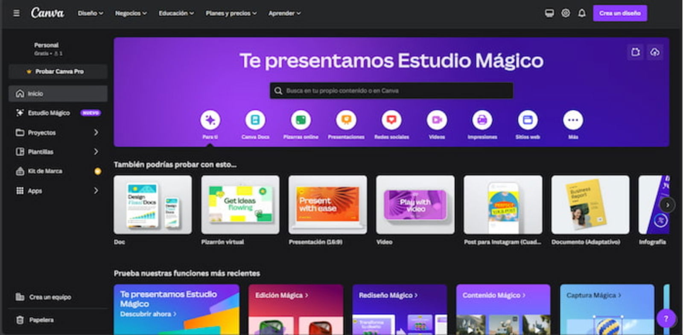
Task: Select the Presentaciones category icon
Action: [346, 120]
